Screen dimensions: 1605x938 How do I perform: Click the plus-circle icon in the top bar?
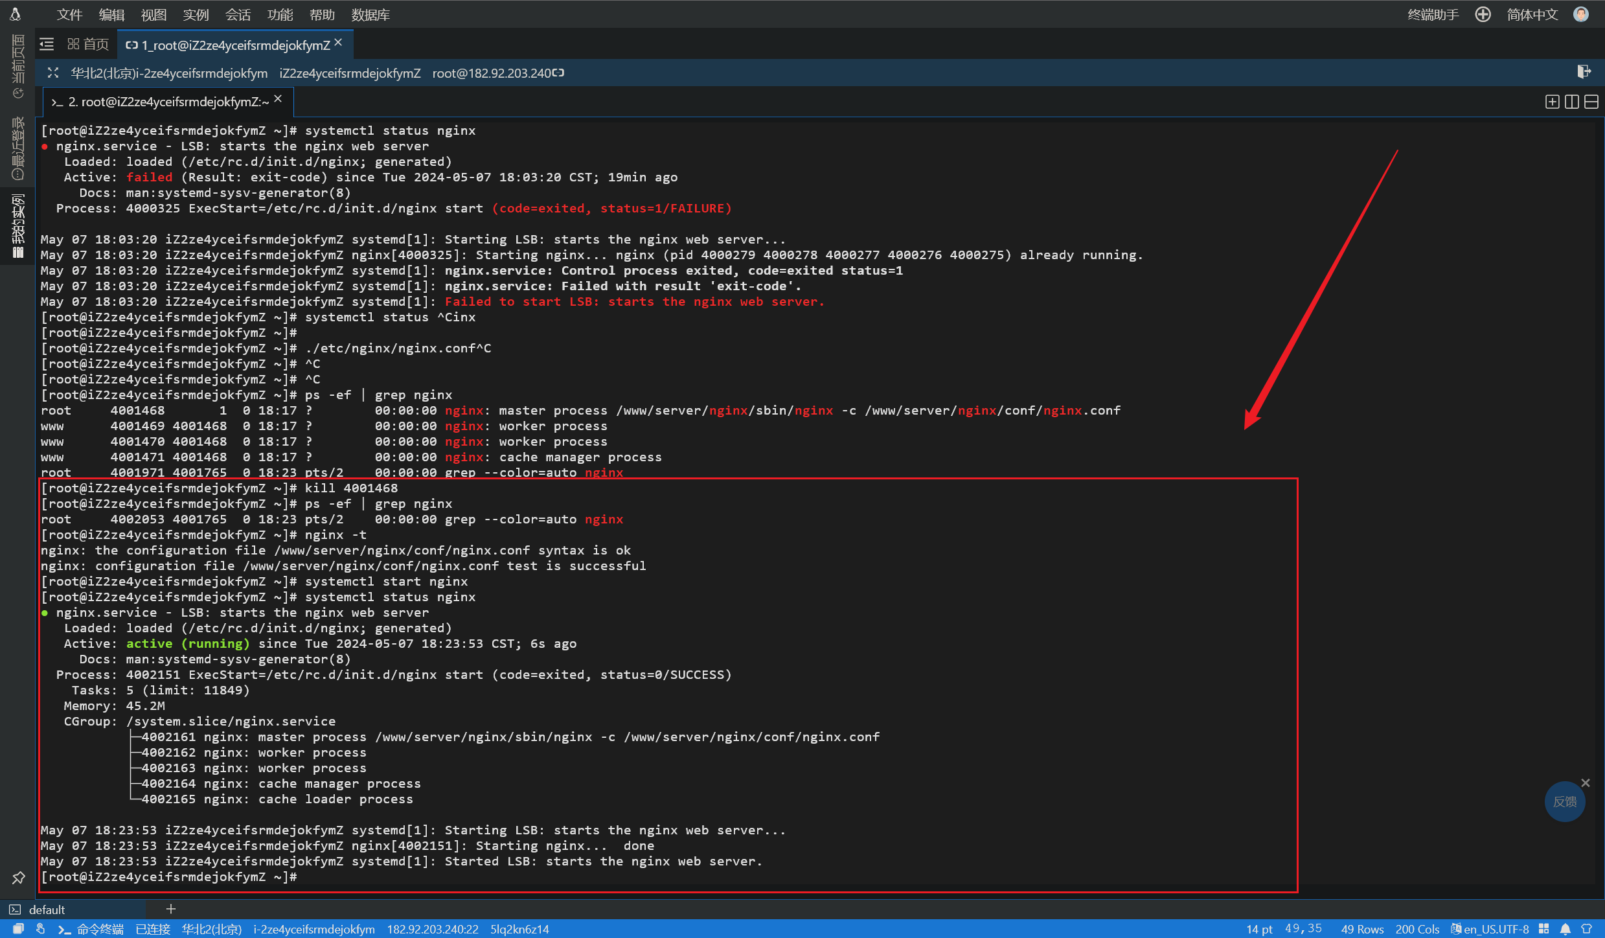pyautogui.click(x=1483, y=14)
